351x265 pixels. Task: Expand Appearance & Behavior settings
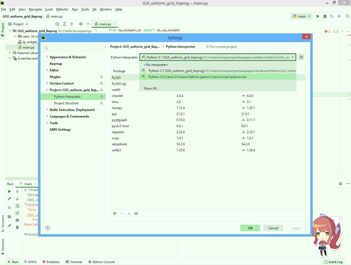click(47, 57)
